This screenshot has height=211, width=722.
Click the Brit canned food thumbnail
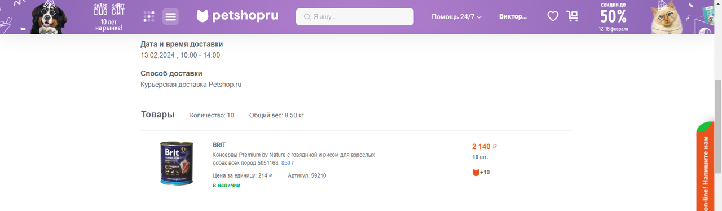tap(177, 164)
